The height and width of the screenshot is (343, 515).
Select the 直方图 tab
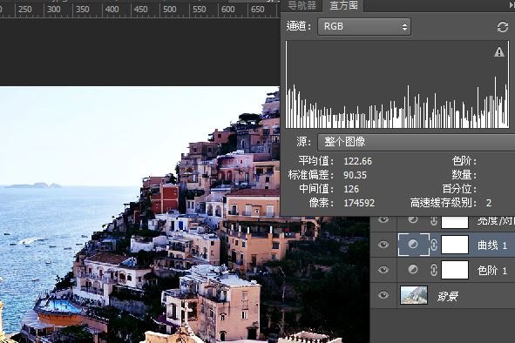tap(343, 5)
